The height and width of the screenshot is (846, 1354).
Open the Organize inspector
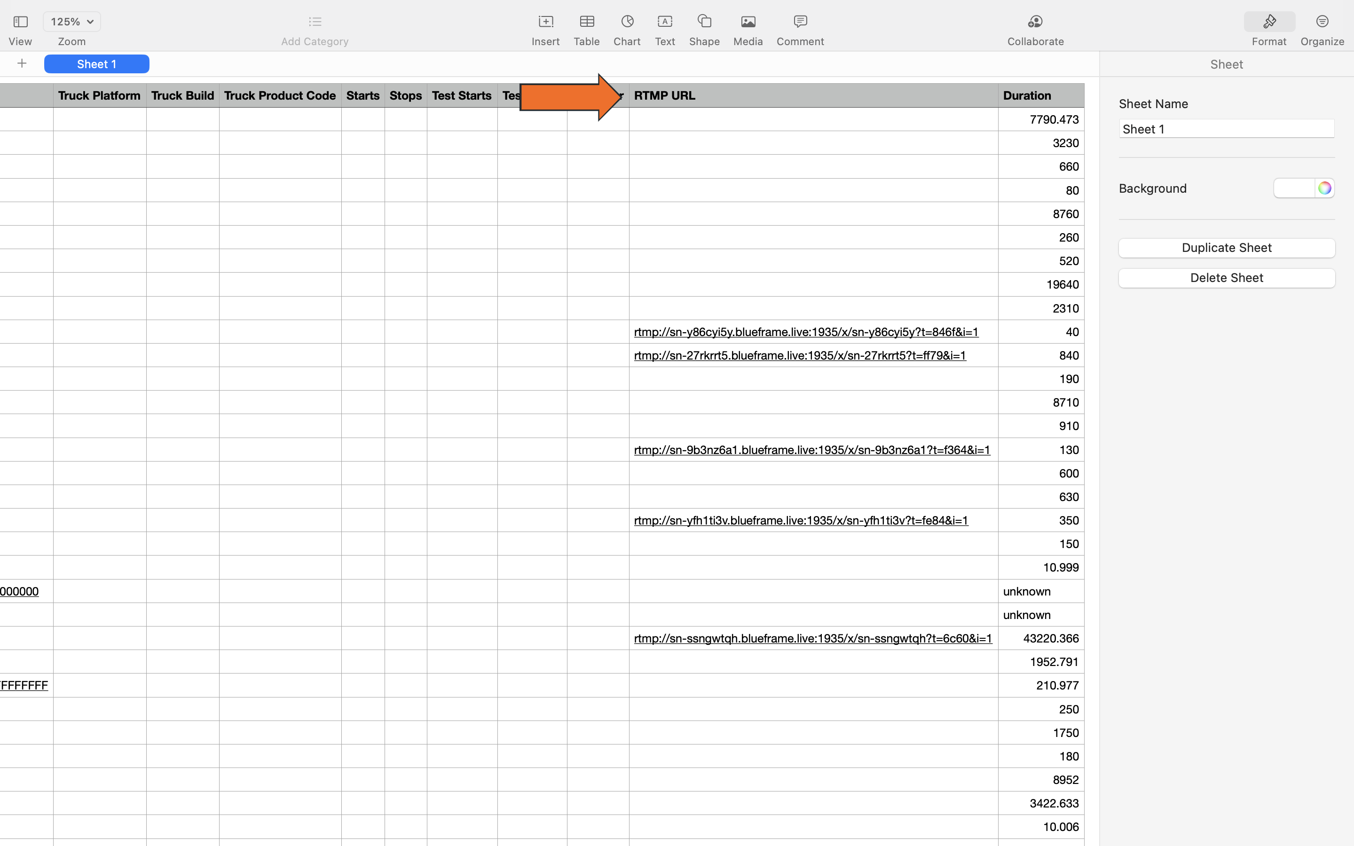coord(1322,22)
